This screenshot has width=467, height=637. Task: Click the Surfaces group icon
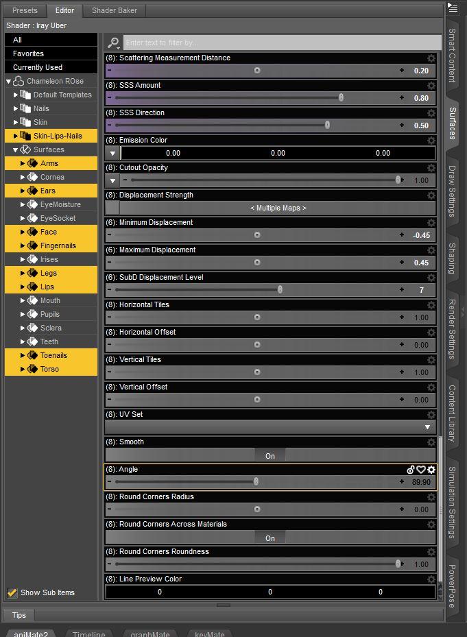pos(25,149)
